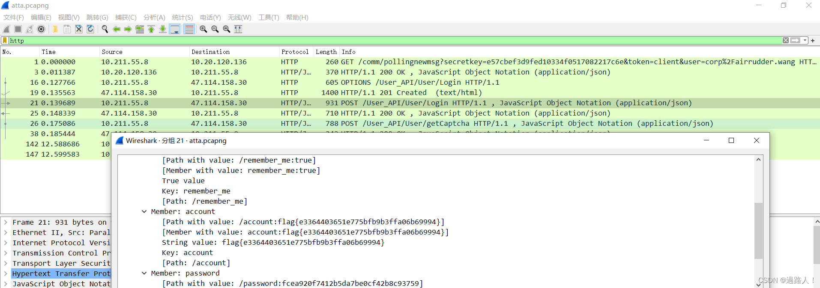Screen dimensions: 820x288
Task: Open the 捕获(C) menu
Action: [x=126, y=18]
